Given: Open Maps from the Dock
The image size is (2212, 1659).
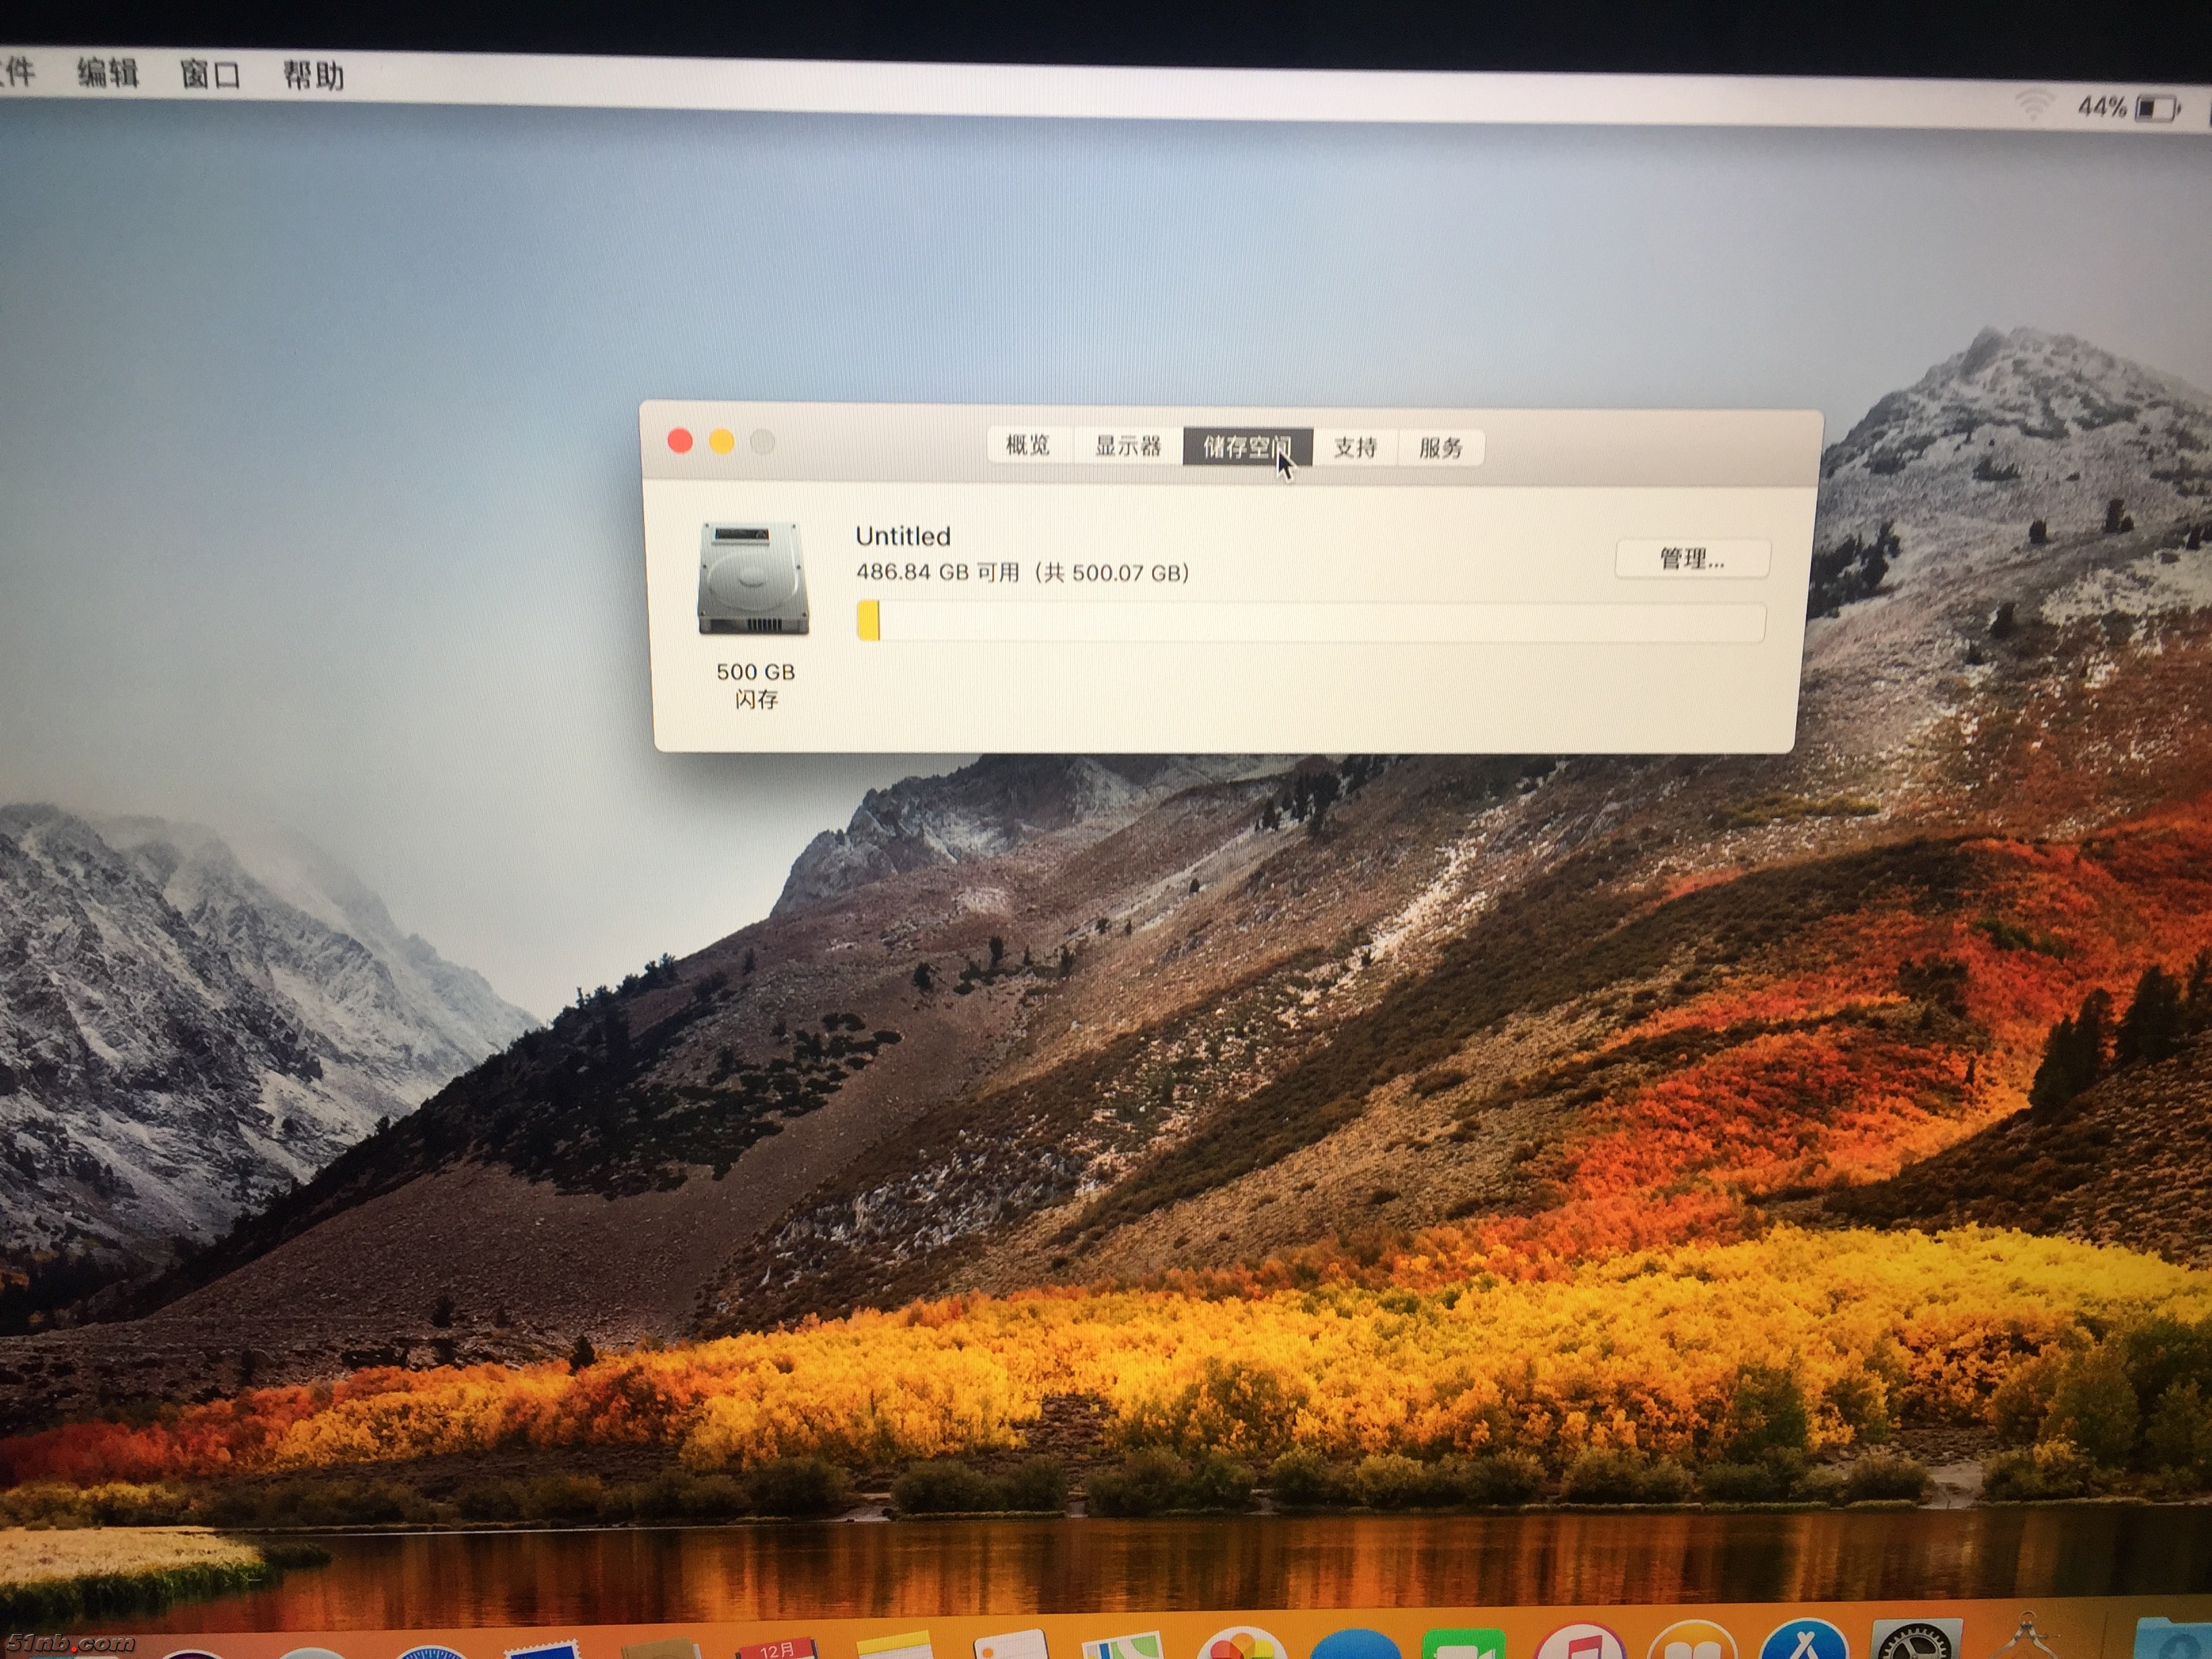Looking at the screenshot, I should 1122,1646.
